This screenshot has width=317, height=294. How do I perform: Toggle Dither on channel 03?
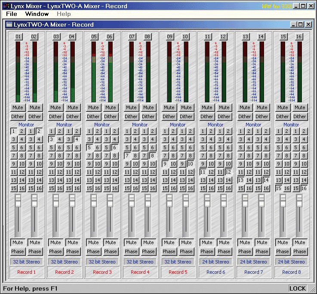pos(55,116)
